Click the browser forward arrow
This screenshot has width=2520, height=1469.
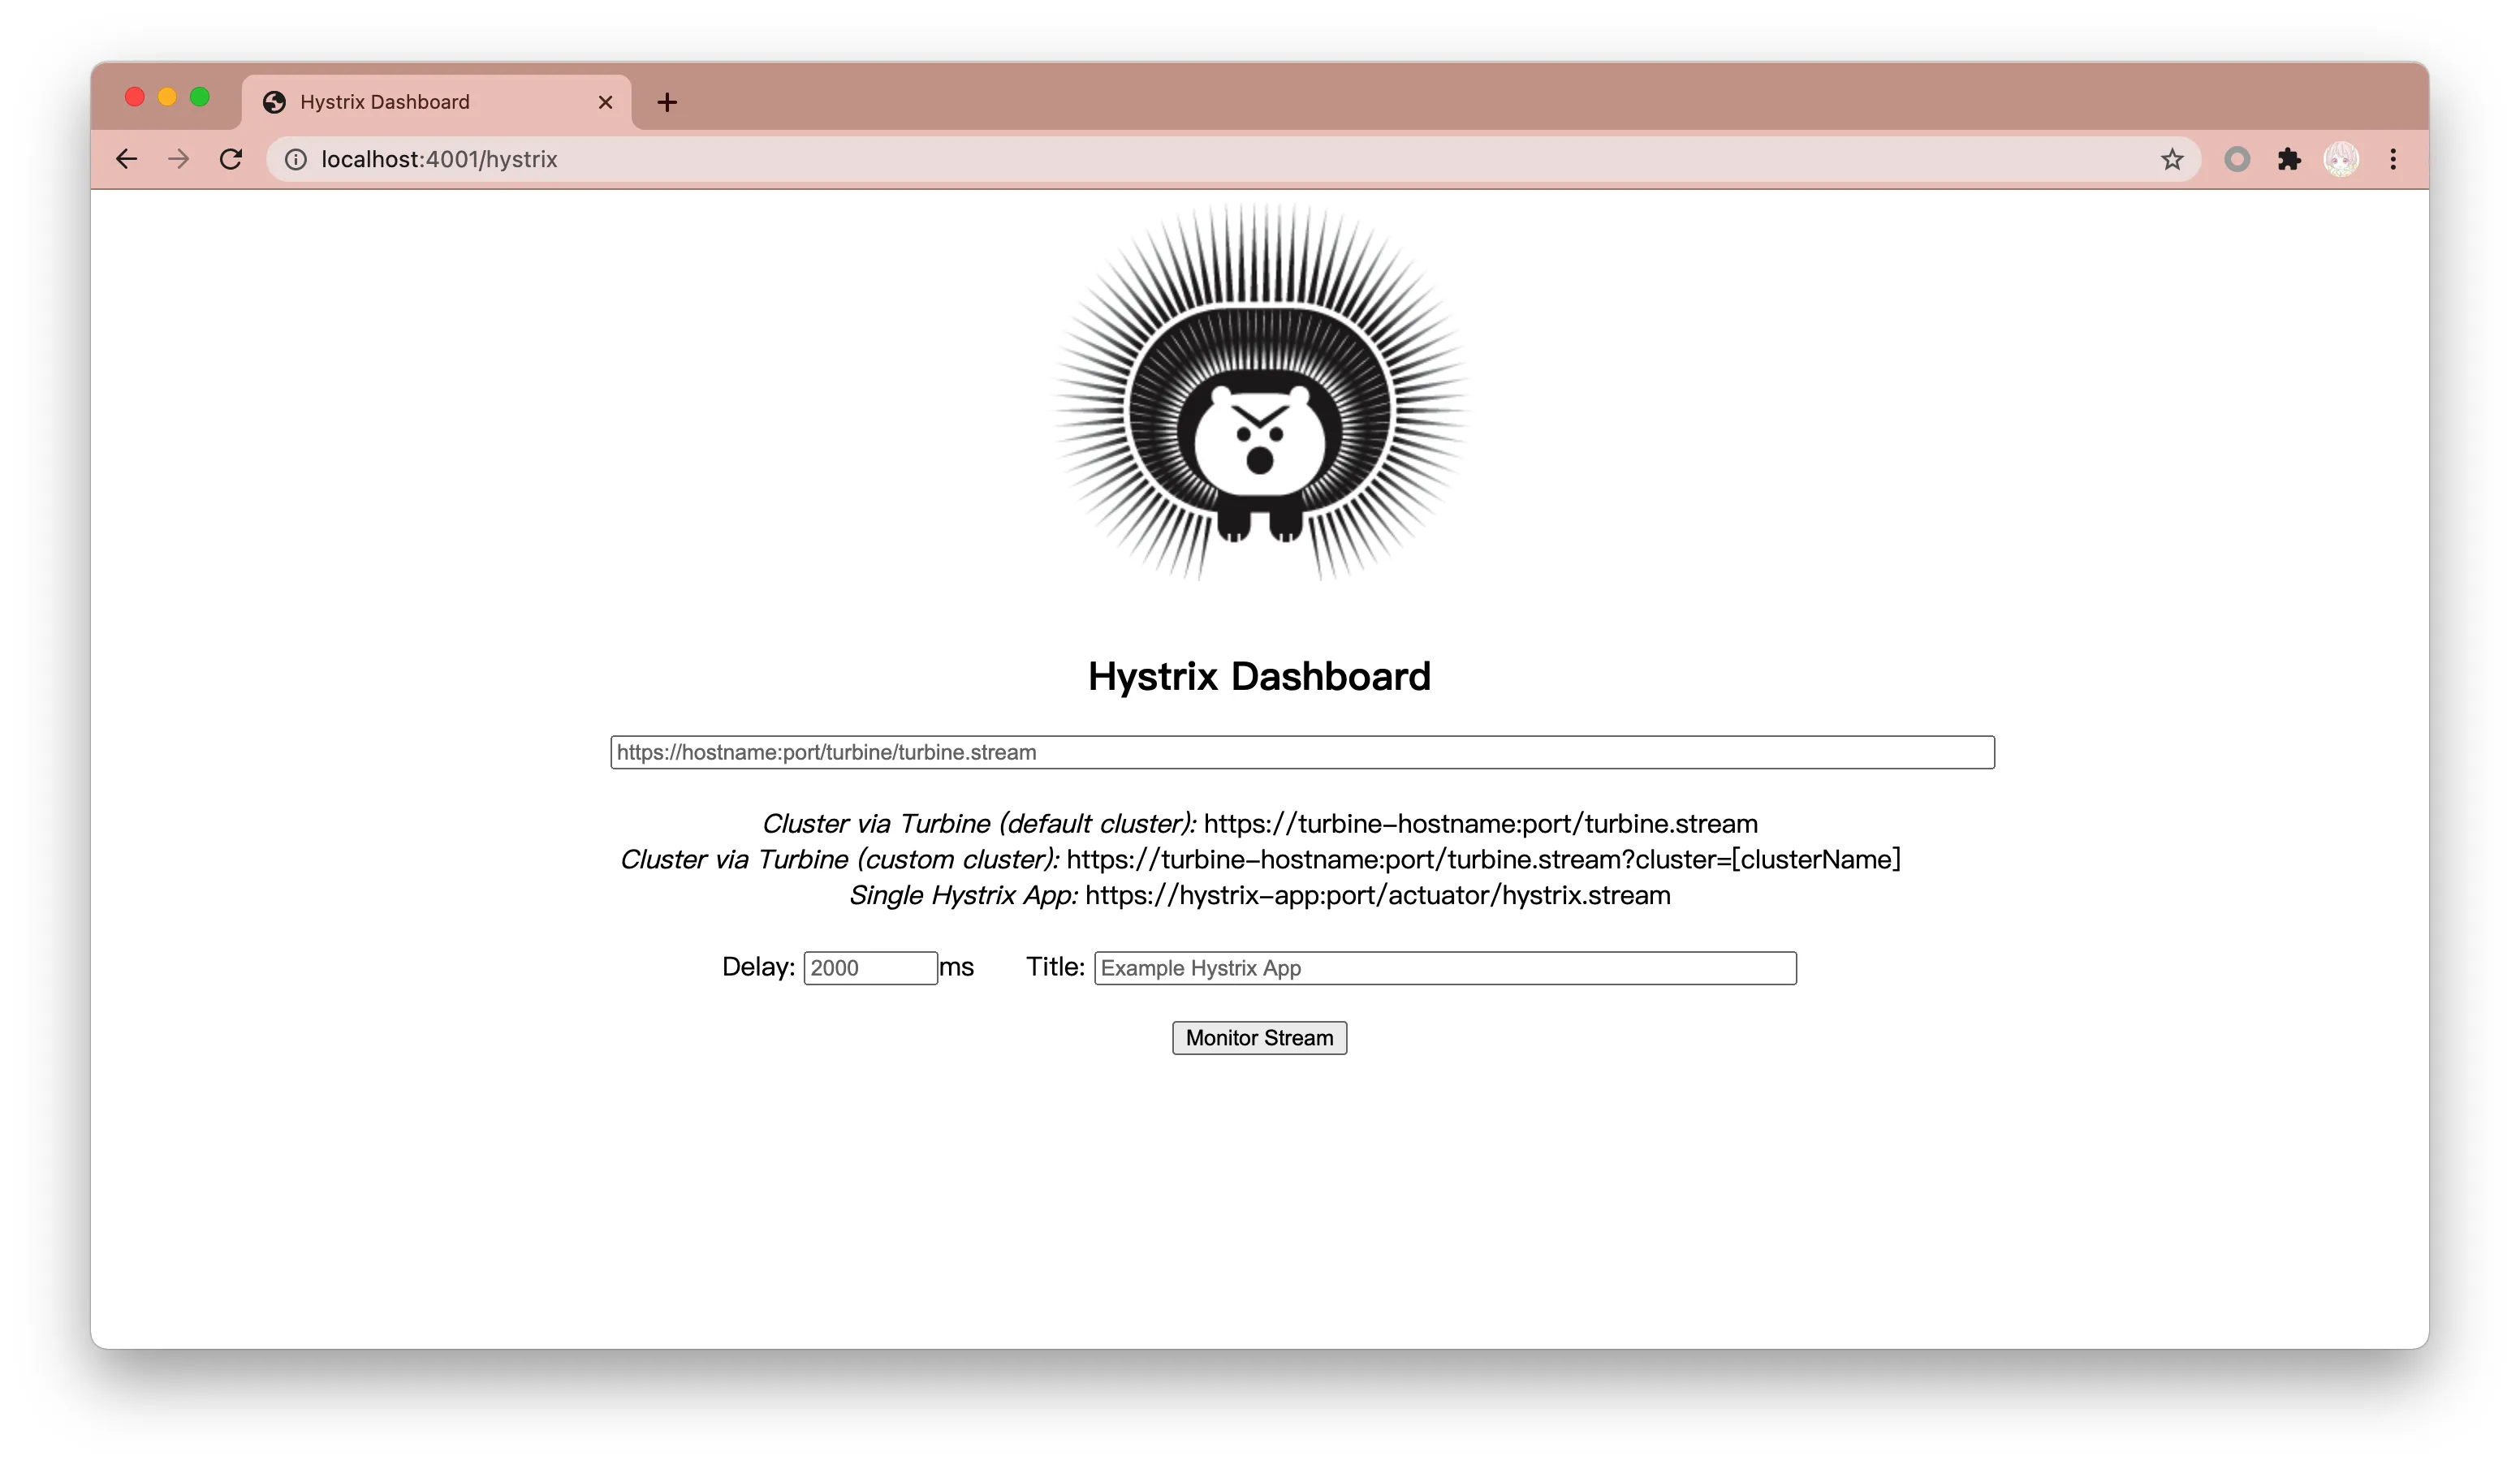coord(179,159)
